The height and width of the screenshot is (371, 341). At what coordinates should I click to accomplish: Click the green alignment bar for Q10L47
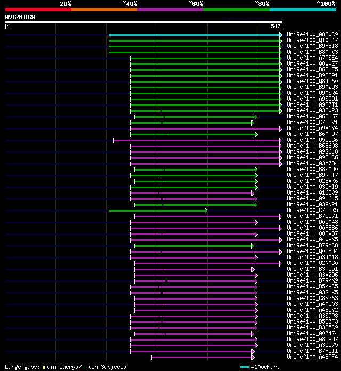click(x=194, y=41)
